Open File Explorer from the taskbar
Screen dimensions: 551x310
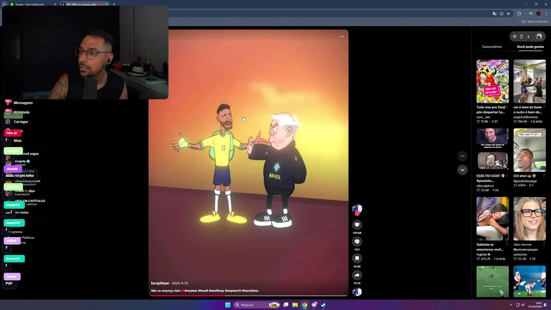[x=295, y=305]
